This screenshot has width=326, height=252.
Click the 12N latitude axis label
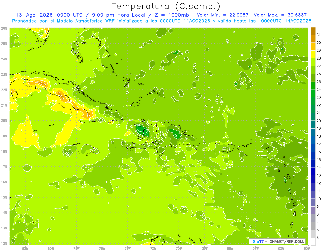pos(4,243)
